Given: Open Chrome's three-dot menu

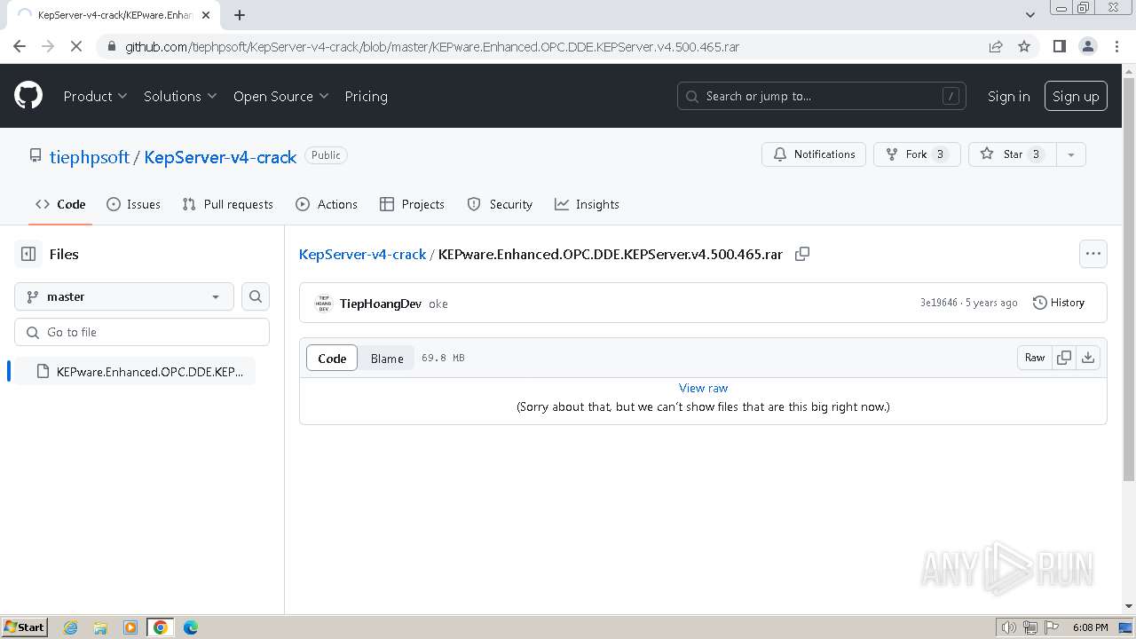Looking at the screenshot, I should coord(1116,46).
